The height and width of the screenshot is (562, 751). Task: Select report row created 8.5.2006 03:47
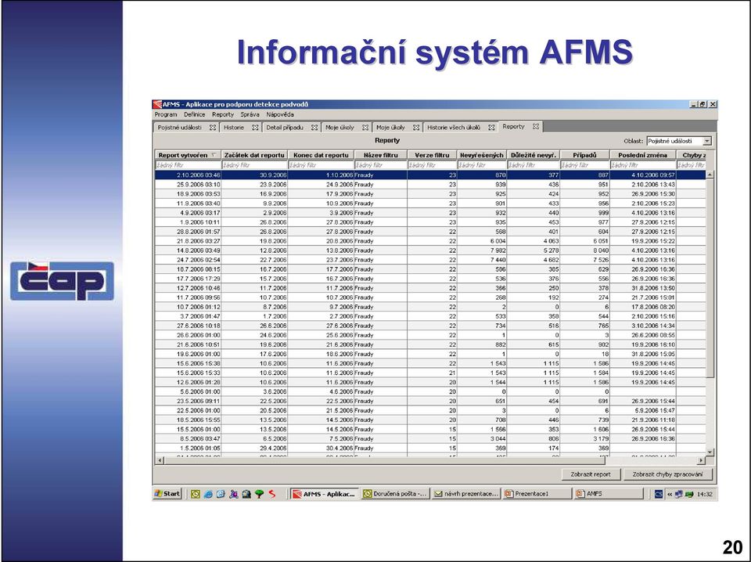[x=430, y=439]
